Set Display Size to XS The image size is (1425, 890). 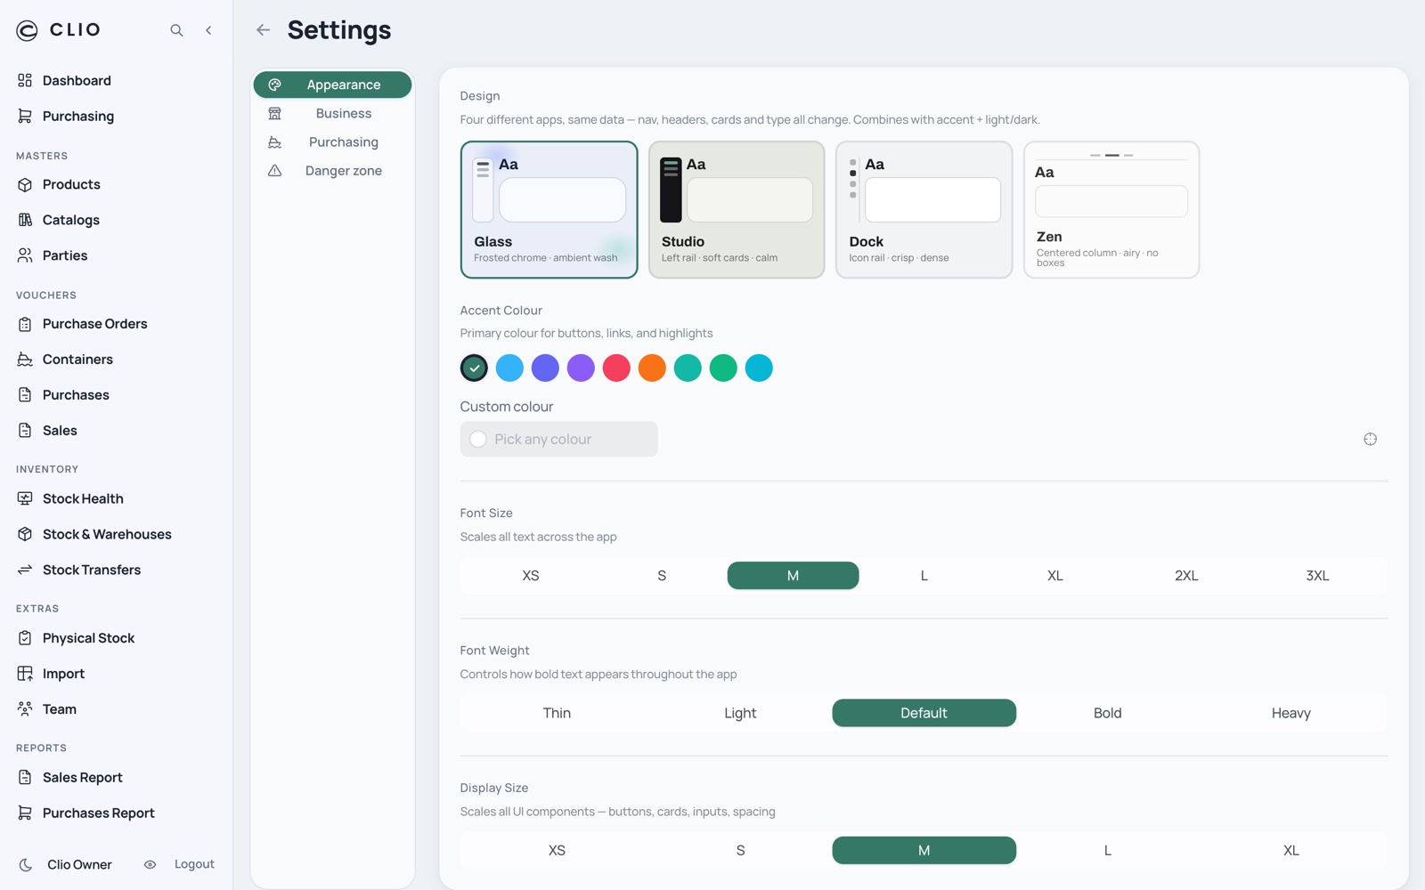pyautogui.click(x=557, y=850)
